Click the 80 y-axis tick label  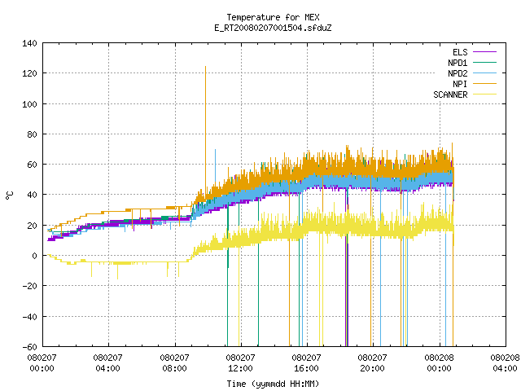point(32,134)
